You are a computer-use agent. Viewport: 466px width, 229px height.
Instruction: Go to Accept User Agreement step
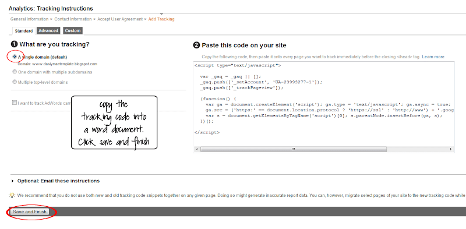120,19
